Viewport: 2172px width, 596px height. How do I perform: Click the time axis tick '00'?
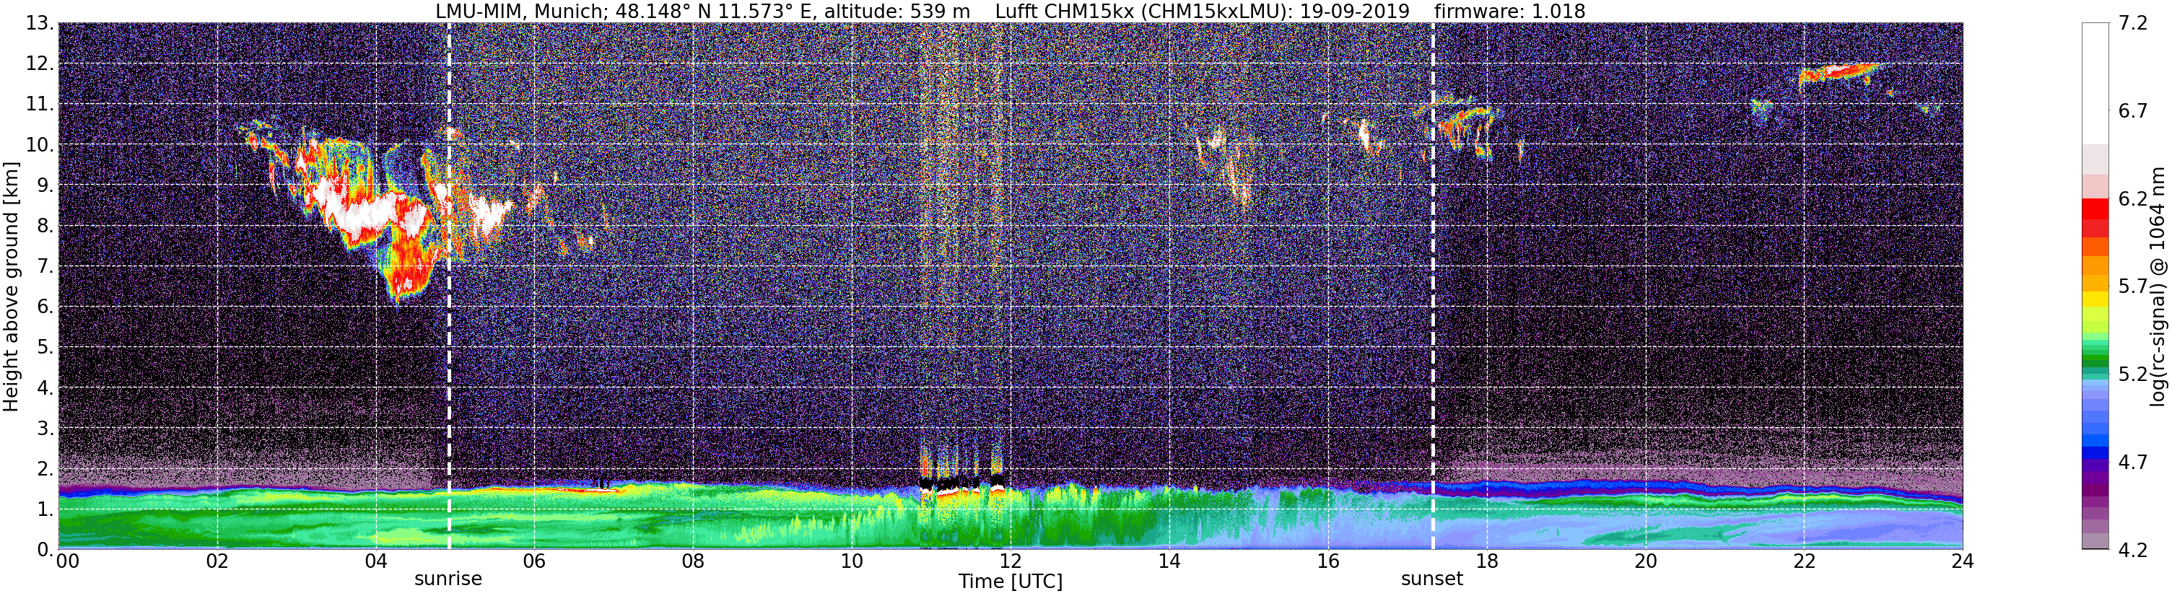coord(67,561)
